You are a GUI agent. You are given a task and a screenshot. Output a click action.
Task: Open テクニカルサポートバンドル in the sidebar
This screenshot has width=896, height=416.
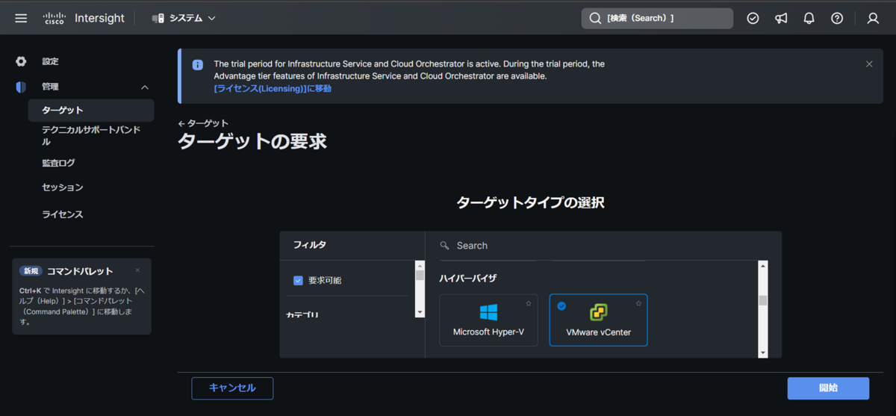click(91, 135)
